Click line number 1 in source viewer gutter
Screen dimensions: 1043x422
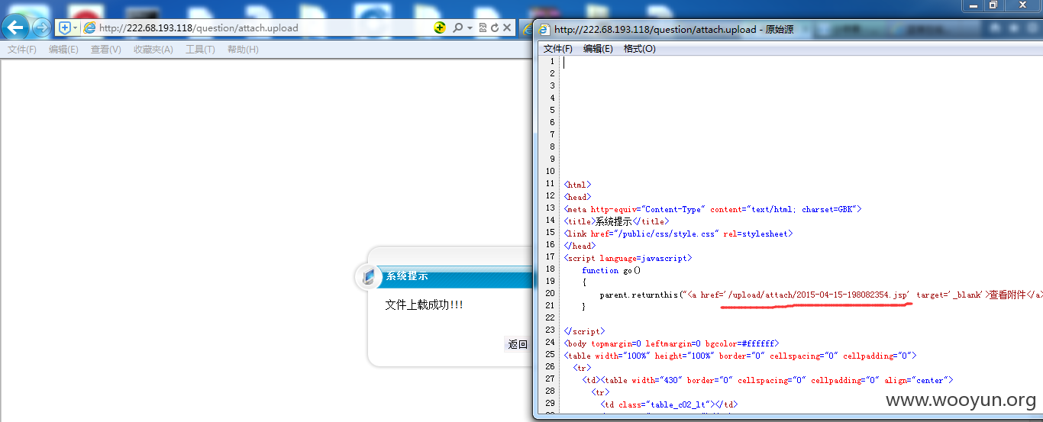551,61
